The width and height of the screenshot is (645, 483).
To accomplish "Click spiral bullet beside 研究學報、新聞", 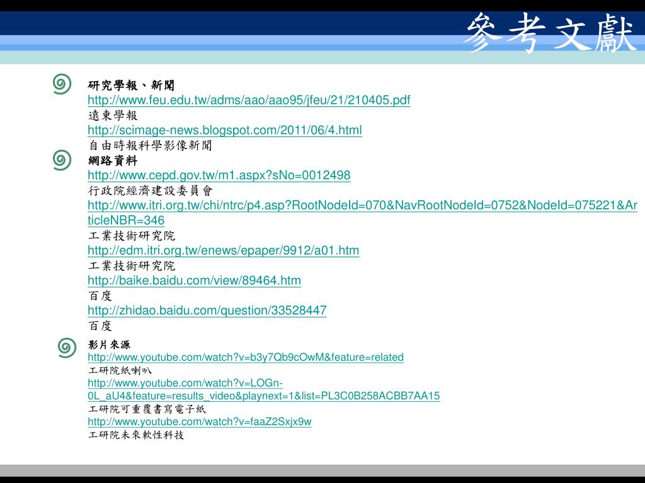I will tap(62, 84).
